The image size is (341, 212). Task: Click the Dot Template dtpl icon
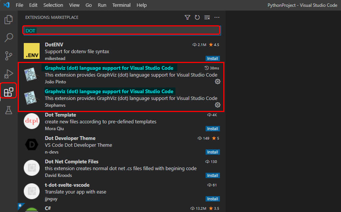pyautogui.click(x=32, y=121)
